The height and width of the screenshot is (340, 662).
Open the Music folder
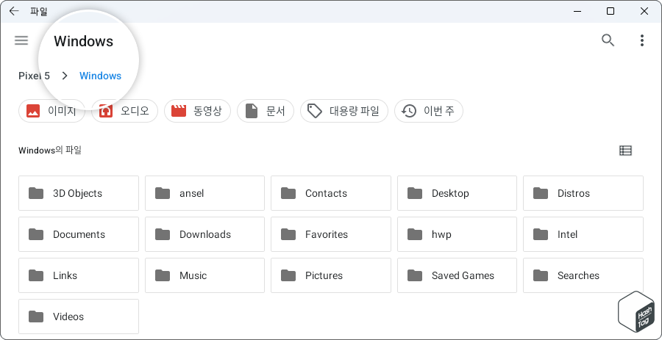(x=204, y=275)
